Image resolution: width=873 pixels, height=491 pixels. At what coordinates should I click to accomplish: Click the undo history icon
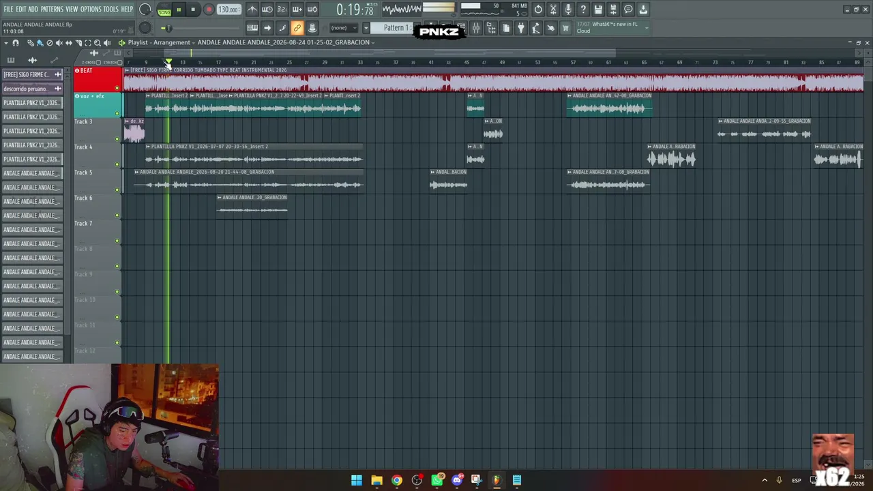pyautogui.click(x=538, y=10)
